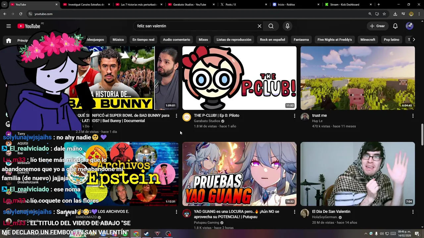Click Garabato Studios channel avatar
The image size is (424, 238).
[x=187, y=117]
